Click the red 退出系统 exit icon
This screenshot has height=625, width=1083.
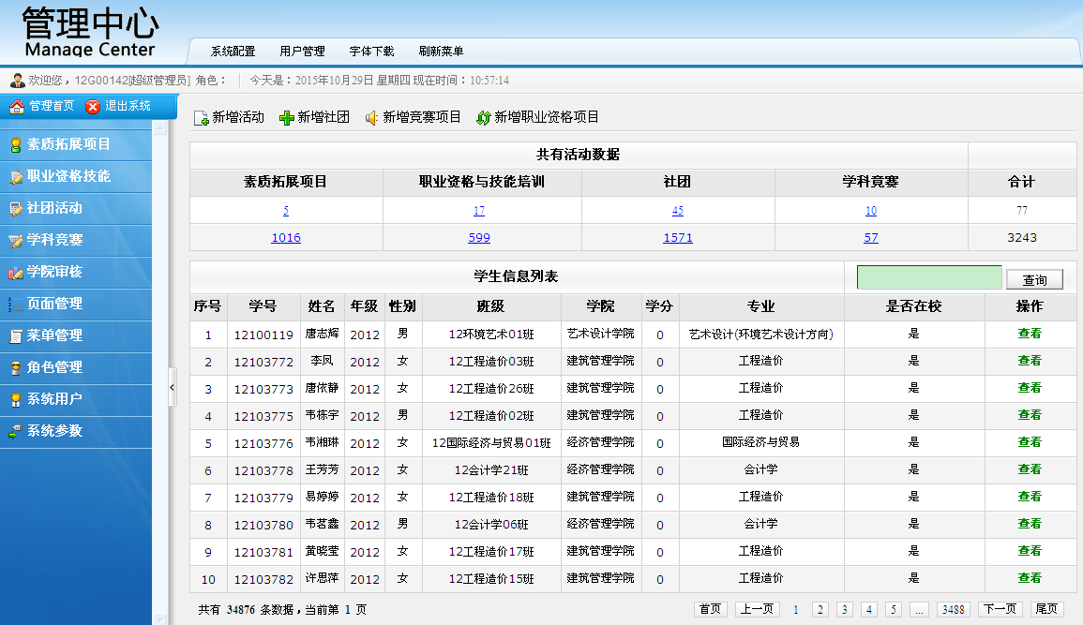[93, 106]
